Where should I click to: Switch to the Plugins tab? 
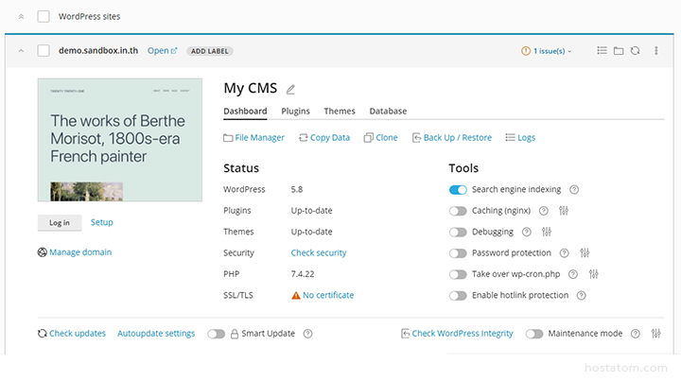(x=295, y=112)
